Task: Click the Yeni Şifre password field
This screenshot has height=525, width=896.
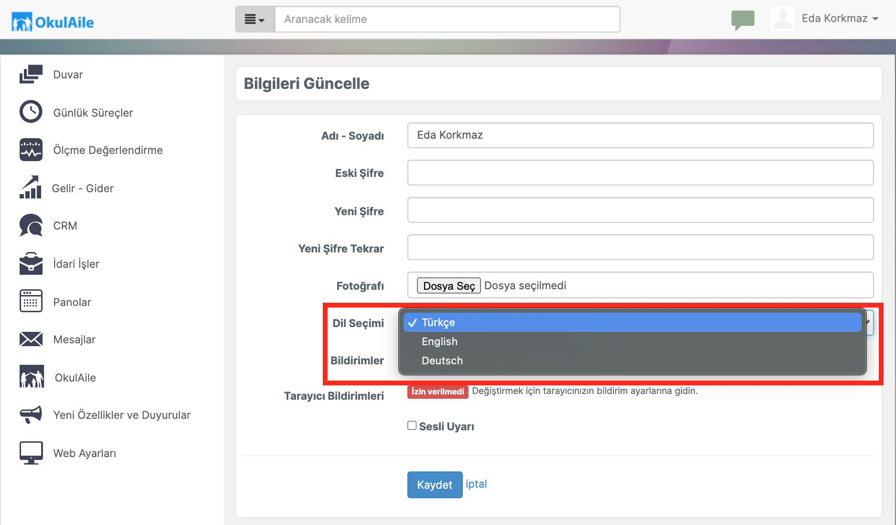Action: [x=640, y=210]
